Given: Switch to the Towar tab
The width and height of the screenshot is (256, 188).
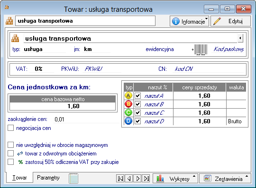Looking at the screenshot, I should tap(19, 178).
